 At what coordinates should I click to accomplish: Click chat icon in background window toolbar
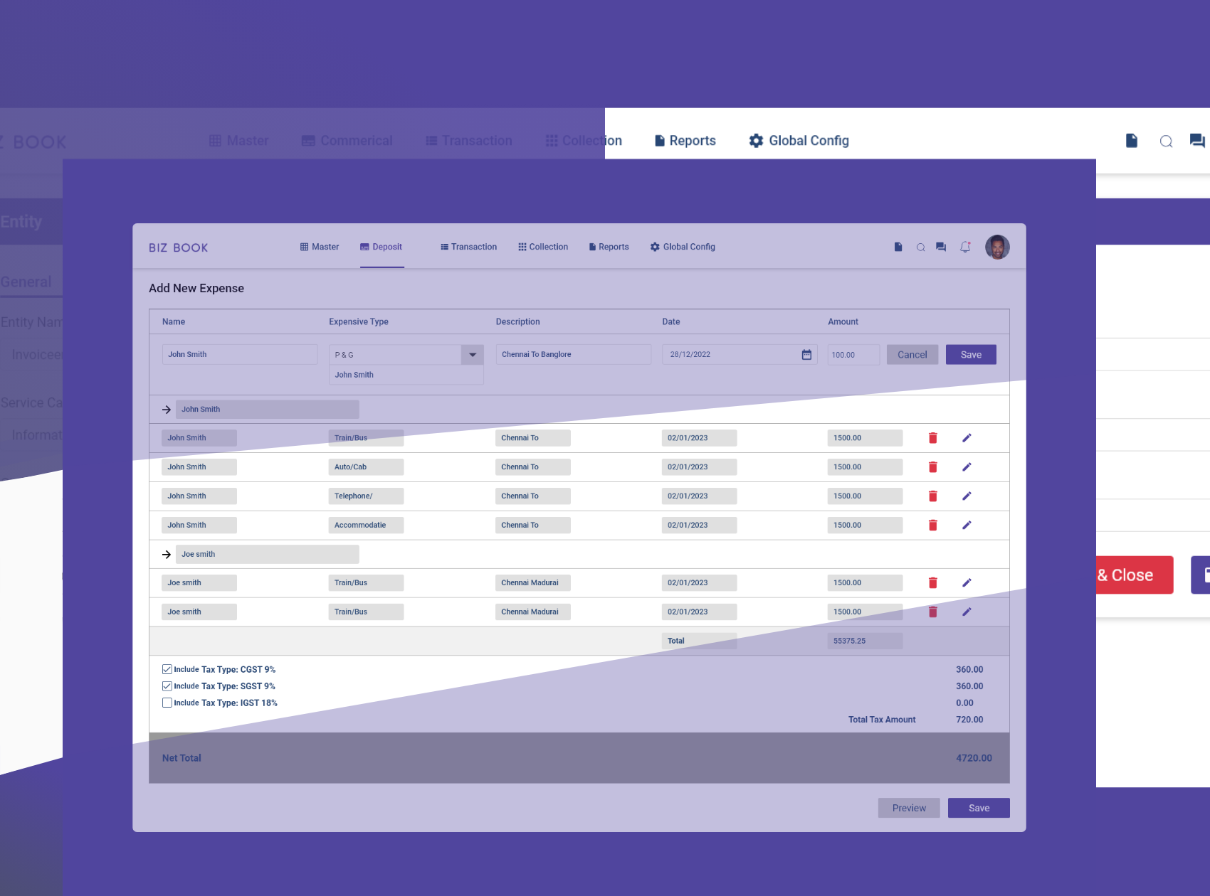click(x=1197, y=141)
